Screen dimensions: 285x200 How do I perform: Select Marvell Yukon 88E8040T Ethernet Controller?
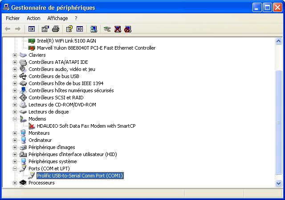tap(96, 48)
